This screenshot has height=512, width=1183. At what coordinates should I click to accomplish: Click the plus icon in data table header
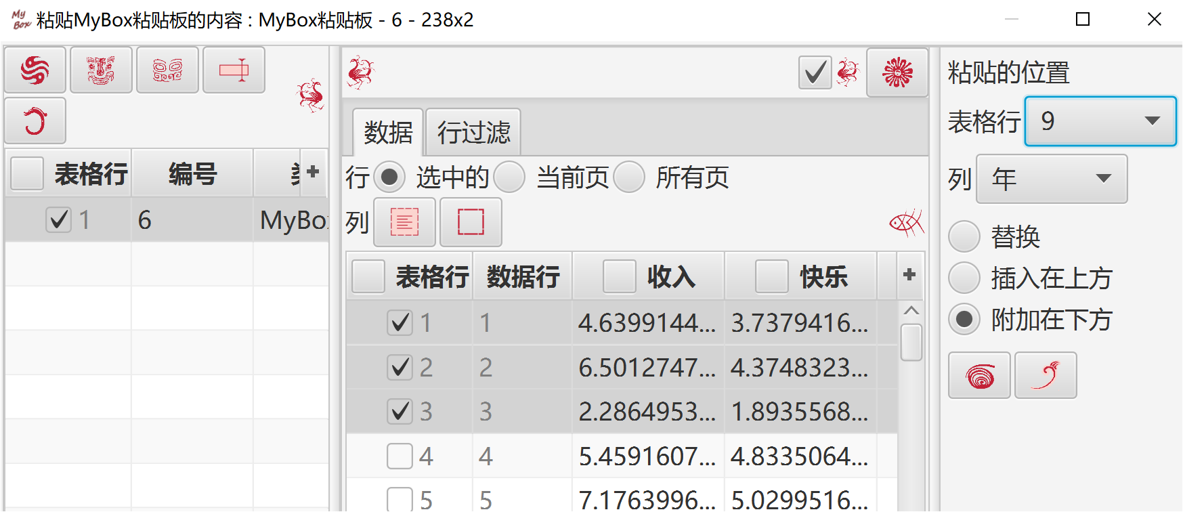909,275
